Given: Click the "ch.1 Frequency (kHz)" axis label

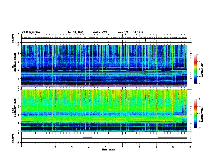Looking at the screenshot, I should click(x=14, y=63).
